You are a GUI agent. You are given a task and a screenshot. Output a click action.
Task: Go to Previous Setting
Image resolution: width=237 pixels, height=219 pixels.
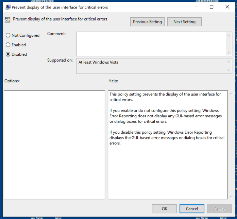point(147,22)
